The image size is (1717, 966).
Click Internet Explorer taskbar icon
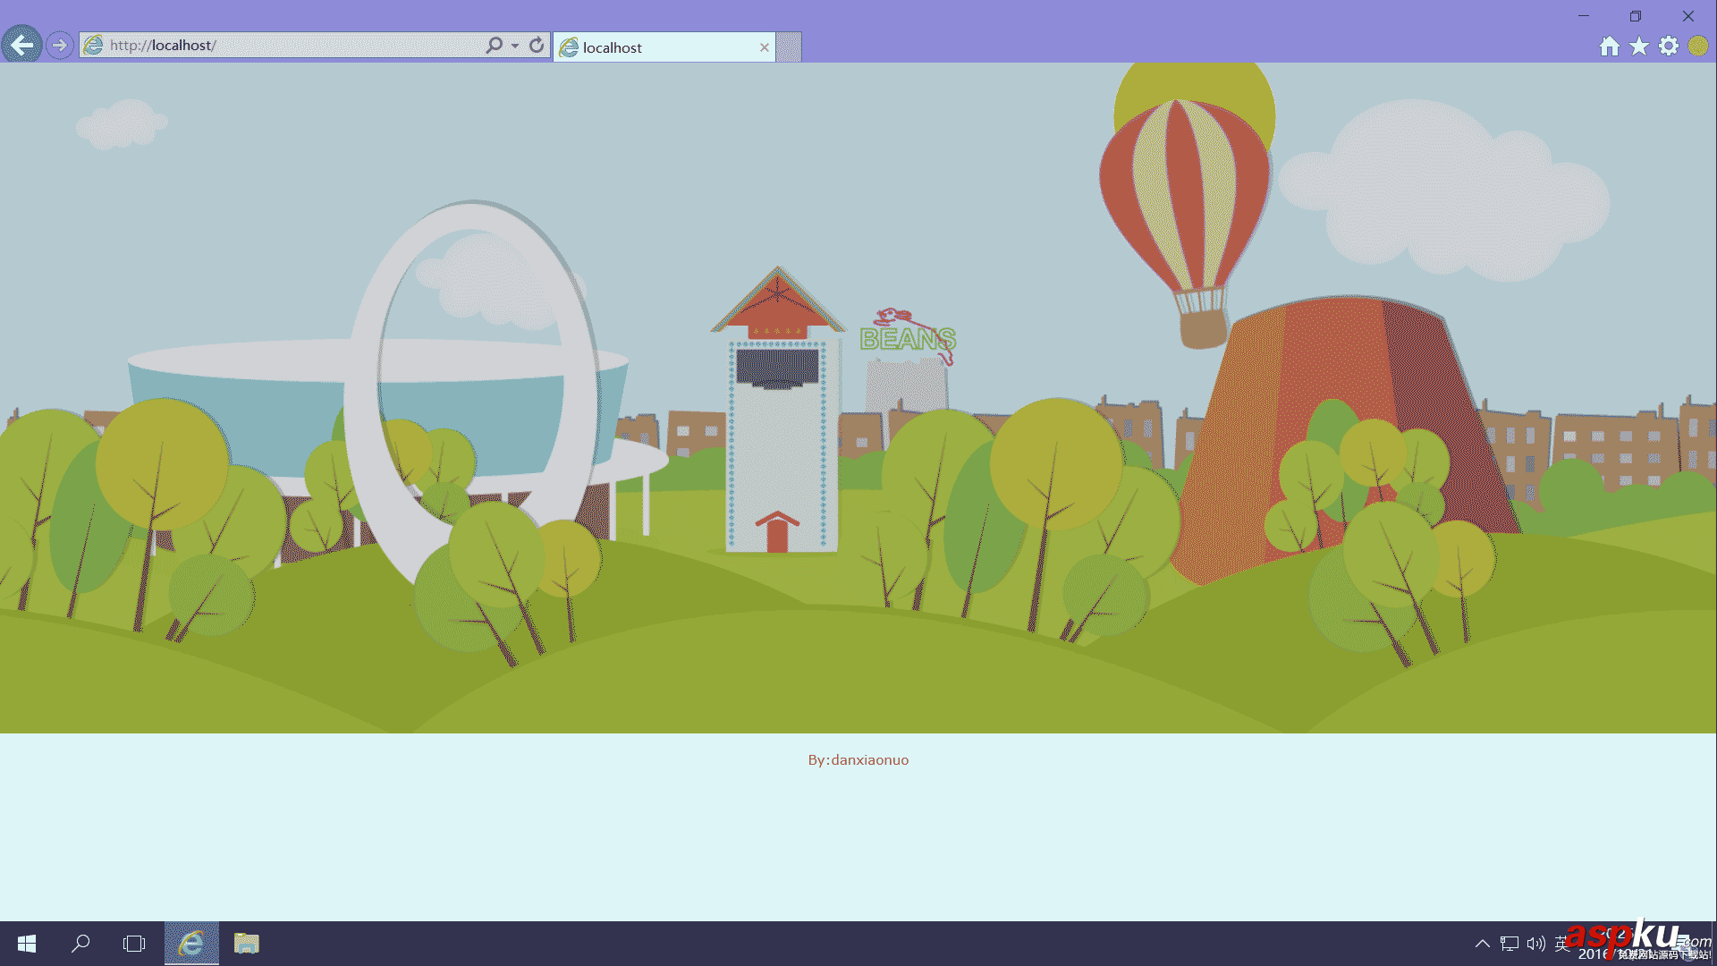(x=191, y=944)
